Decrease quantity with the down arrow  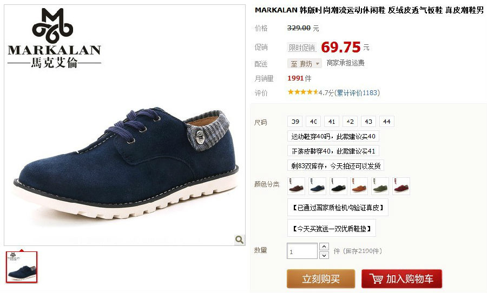(x=324, y=255)
